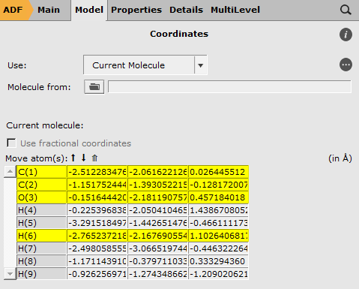Open the Properties tab
Viewport: 359px width, 289px height.
click(136, 10)
